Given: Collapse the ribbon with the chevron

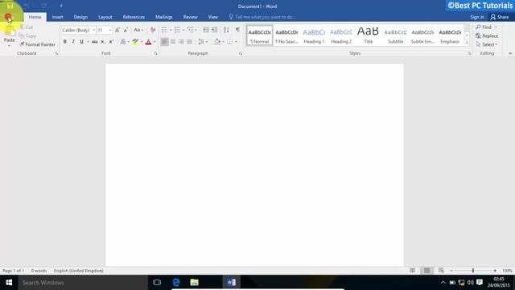Looking at the screenshot, I should (x=510, y=53).
